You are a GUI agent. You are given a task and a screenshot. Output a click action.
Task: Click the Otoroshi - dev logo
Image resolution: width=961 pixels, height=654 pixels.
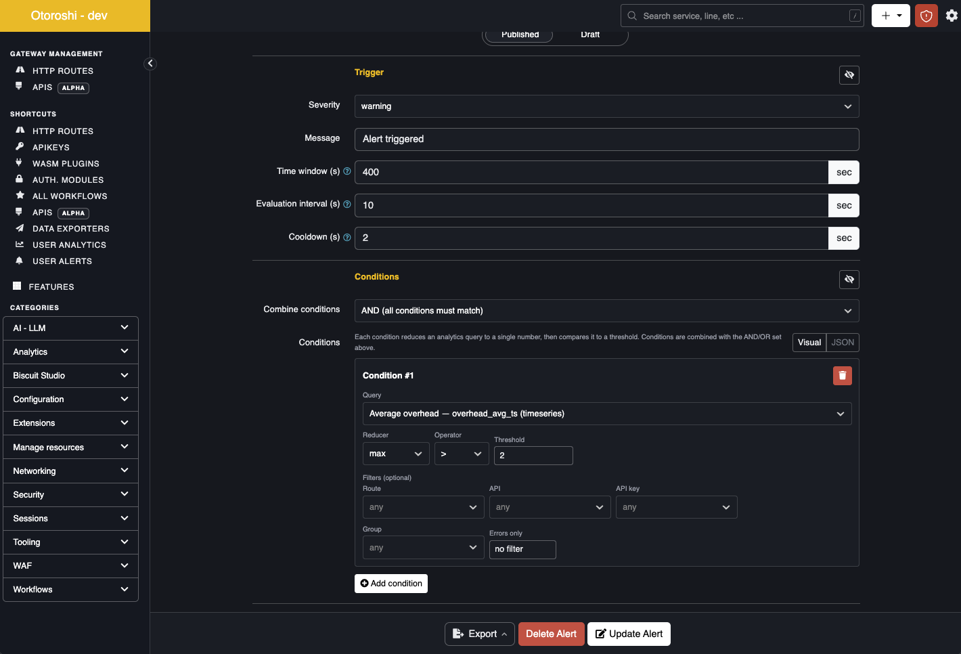coord(69,16)
